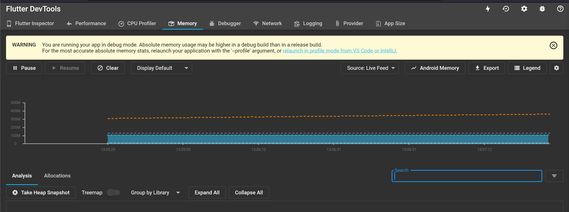This screenshot has width=569, height=212.
Task: Click the report issue bug icon
Action: [542, 9]
